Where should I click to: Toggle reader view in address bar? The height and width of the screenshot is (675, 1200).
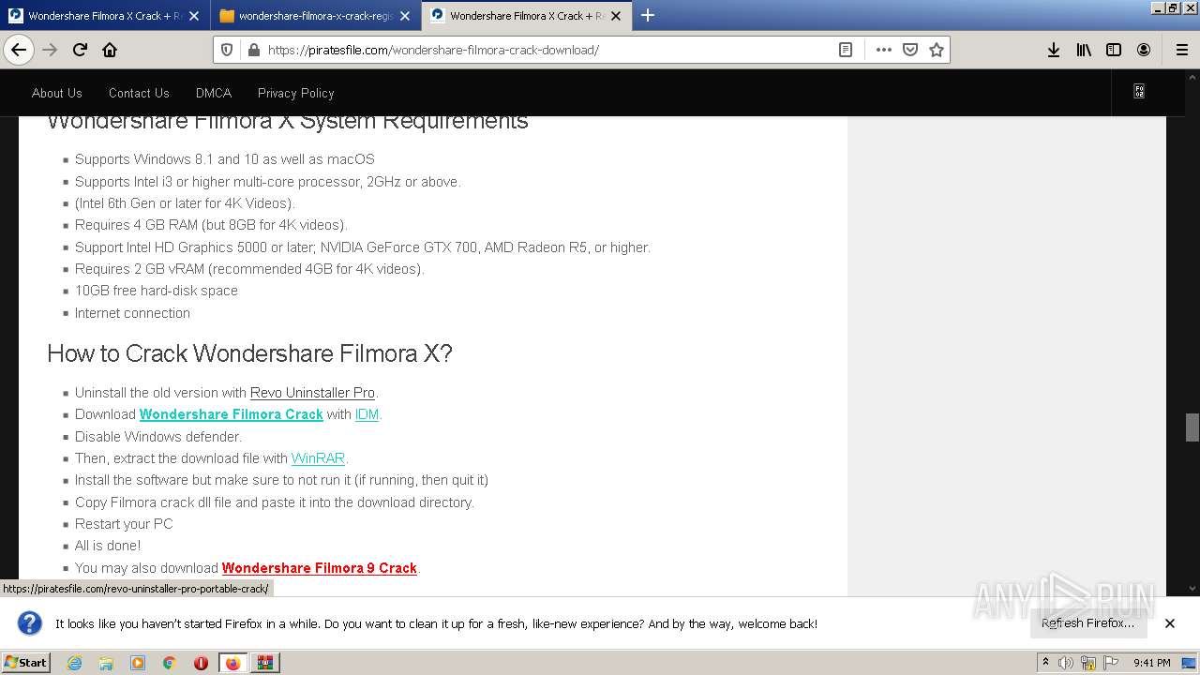846,50
